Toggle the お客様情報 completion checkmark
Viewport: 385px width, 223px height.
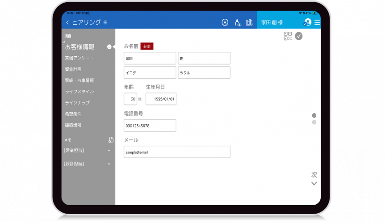(x=109, y=47)
